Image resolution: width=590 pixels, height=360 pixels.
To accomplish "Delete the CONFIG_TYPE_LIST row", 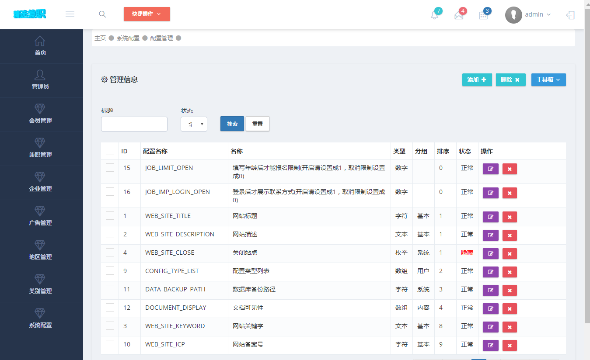I will coord(510,272).
